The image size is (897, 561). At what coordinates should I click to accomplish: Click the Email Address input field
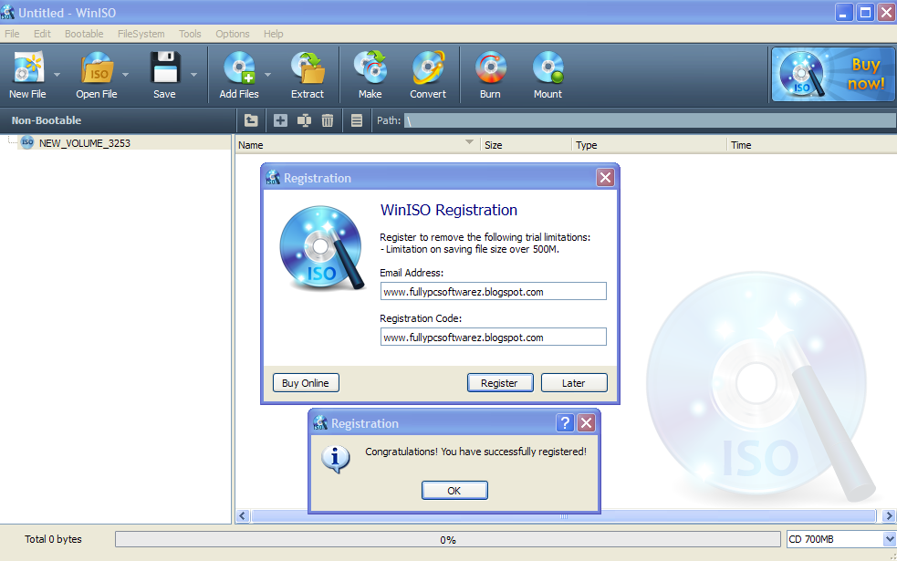click(x=493, y=291)
